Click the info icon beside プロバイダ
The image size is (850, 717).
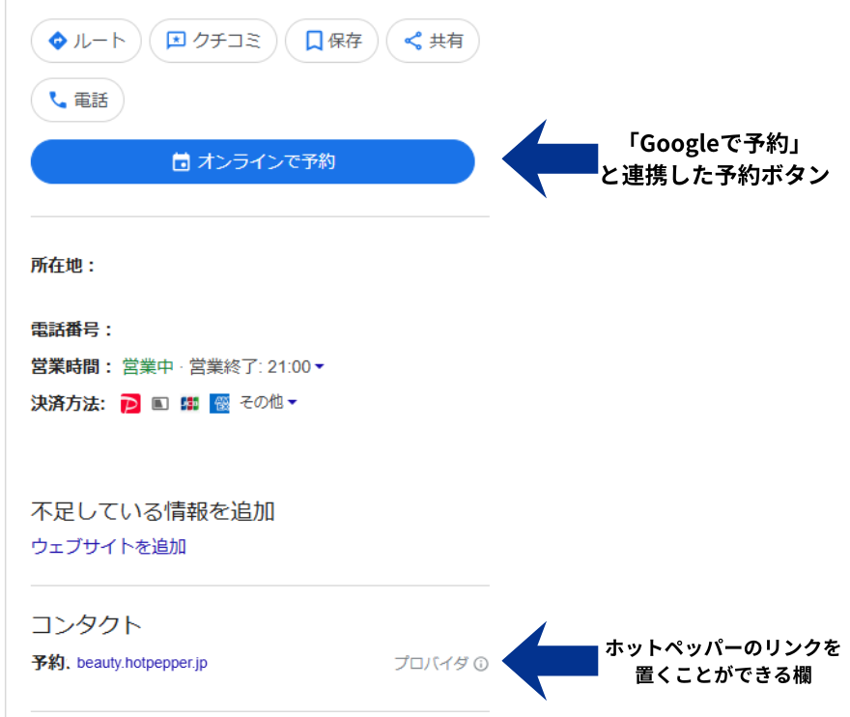click(481, 664)
